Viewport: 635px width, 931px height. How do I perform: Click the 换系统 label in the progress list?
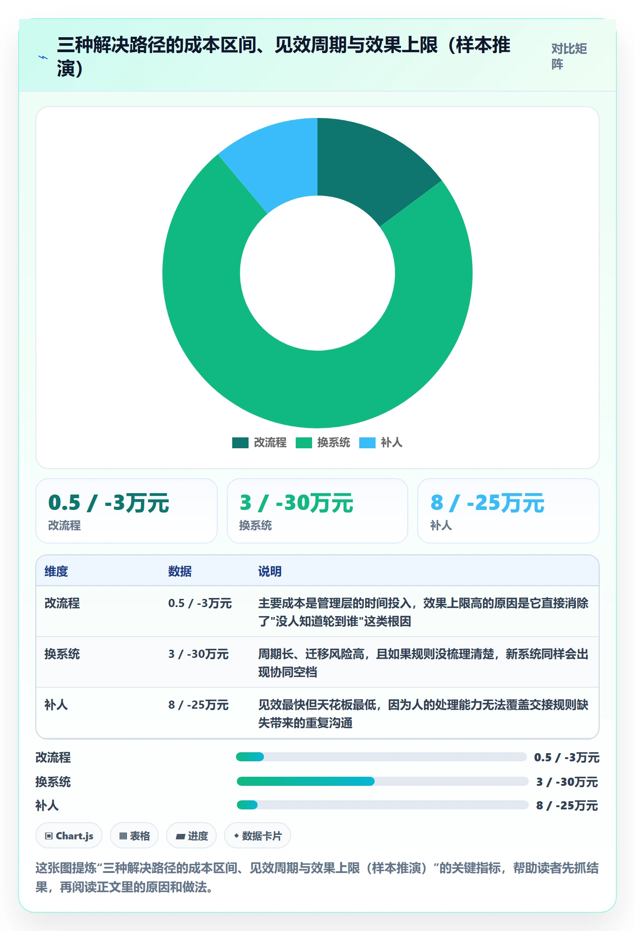(53, 782)
